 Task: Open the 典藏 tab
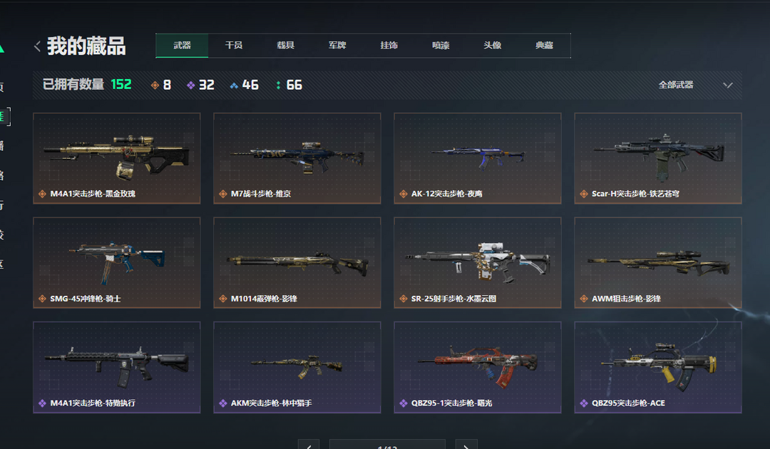click(x=544, y=45)
